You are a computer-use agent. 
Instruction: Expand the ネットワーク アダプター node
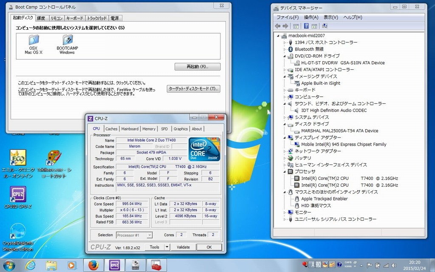pos(284,151)
